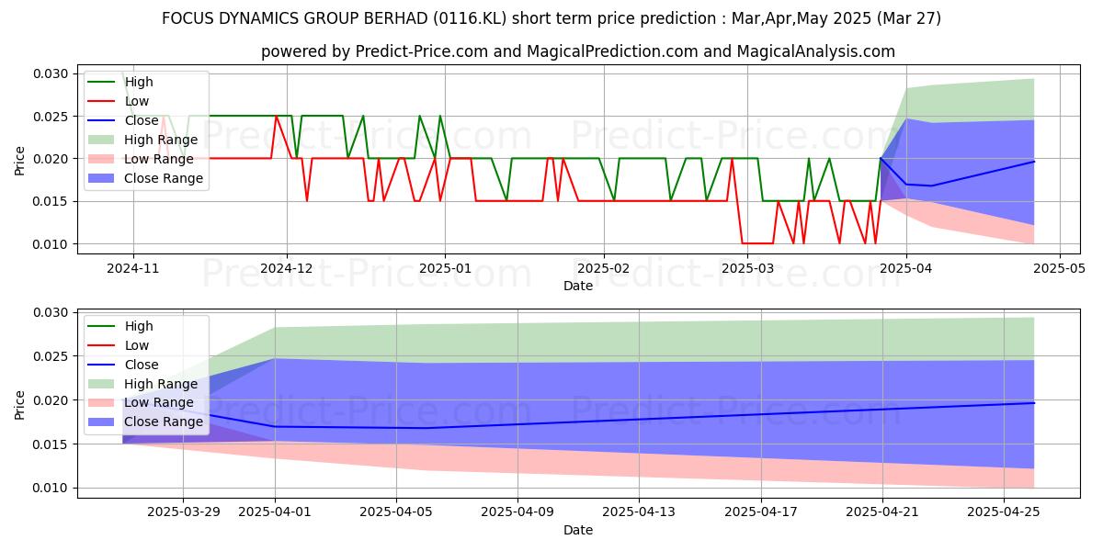Select 'Low' legend entry in bottom chart
This screenshot has width=1103, height=551.
point(137,345)
